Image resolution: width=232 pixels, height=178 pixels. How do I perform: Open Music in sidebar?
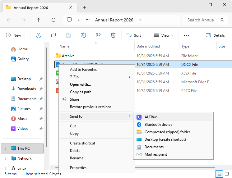[x=19, y=119]
